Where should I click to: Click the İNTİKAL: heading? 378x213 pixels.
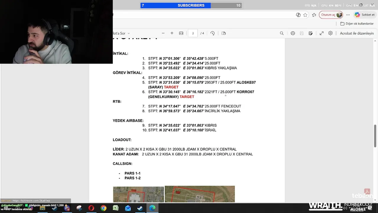point(120,54)
